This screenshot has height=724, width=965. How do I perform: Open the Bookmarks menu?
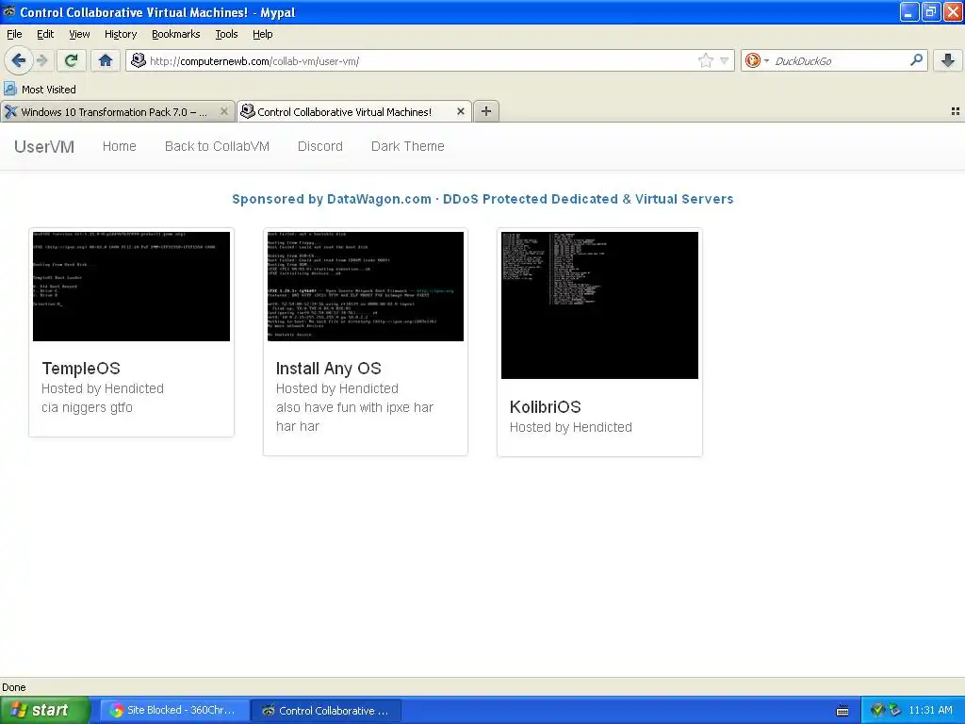[176, 34]
